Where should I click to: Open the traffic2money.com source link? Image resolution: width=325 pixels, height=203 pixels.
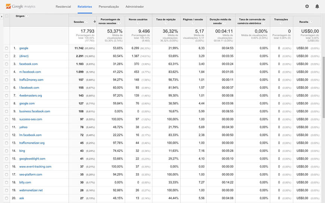[x=31, y=80]
